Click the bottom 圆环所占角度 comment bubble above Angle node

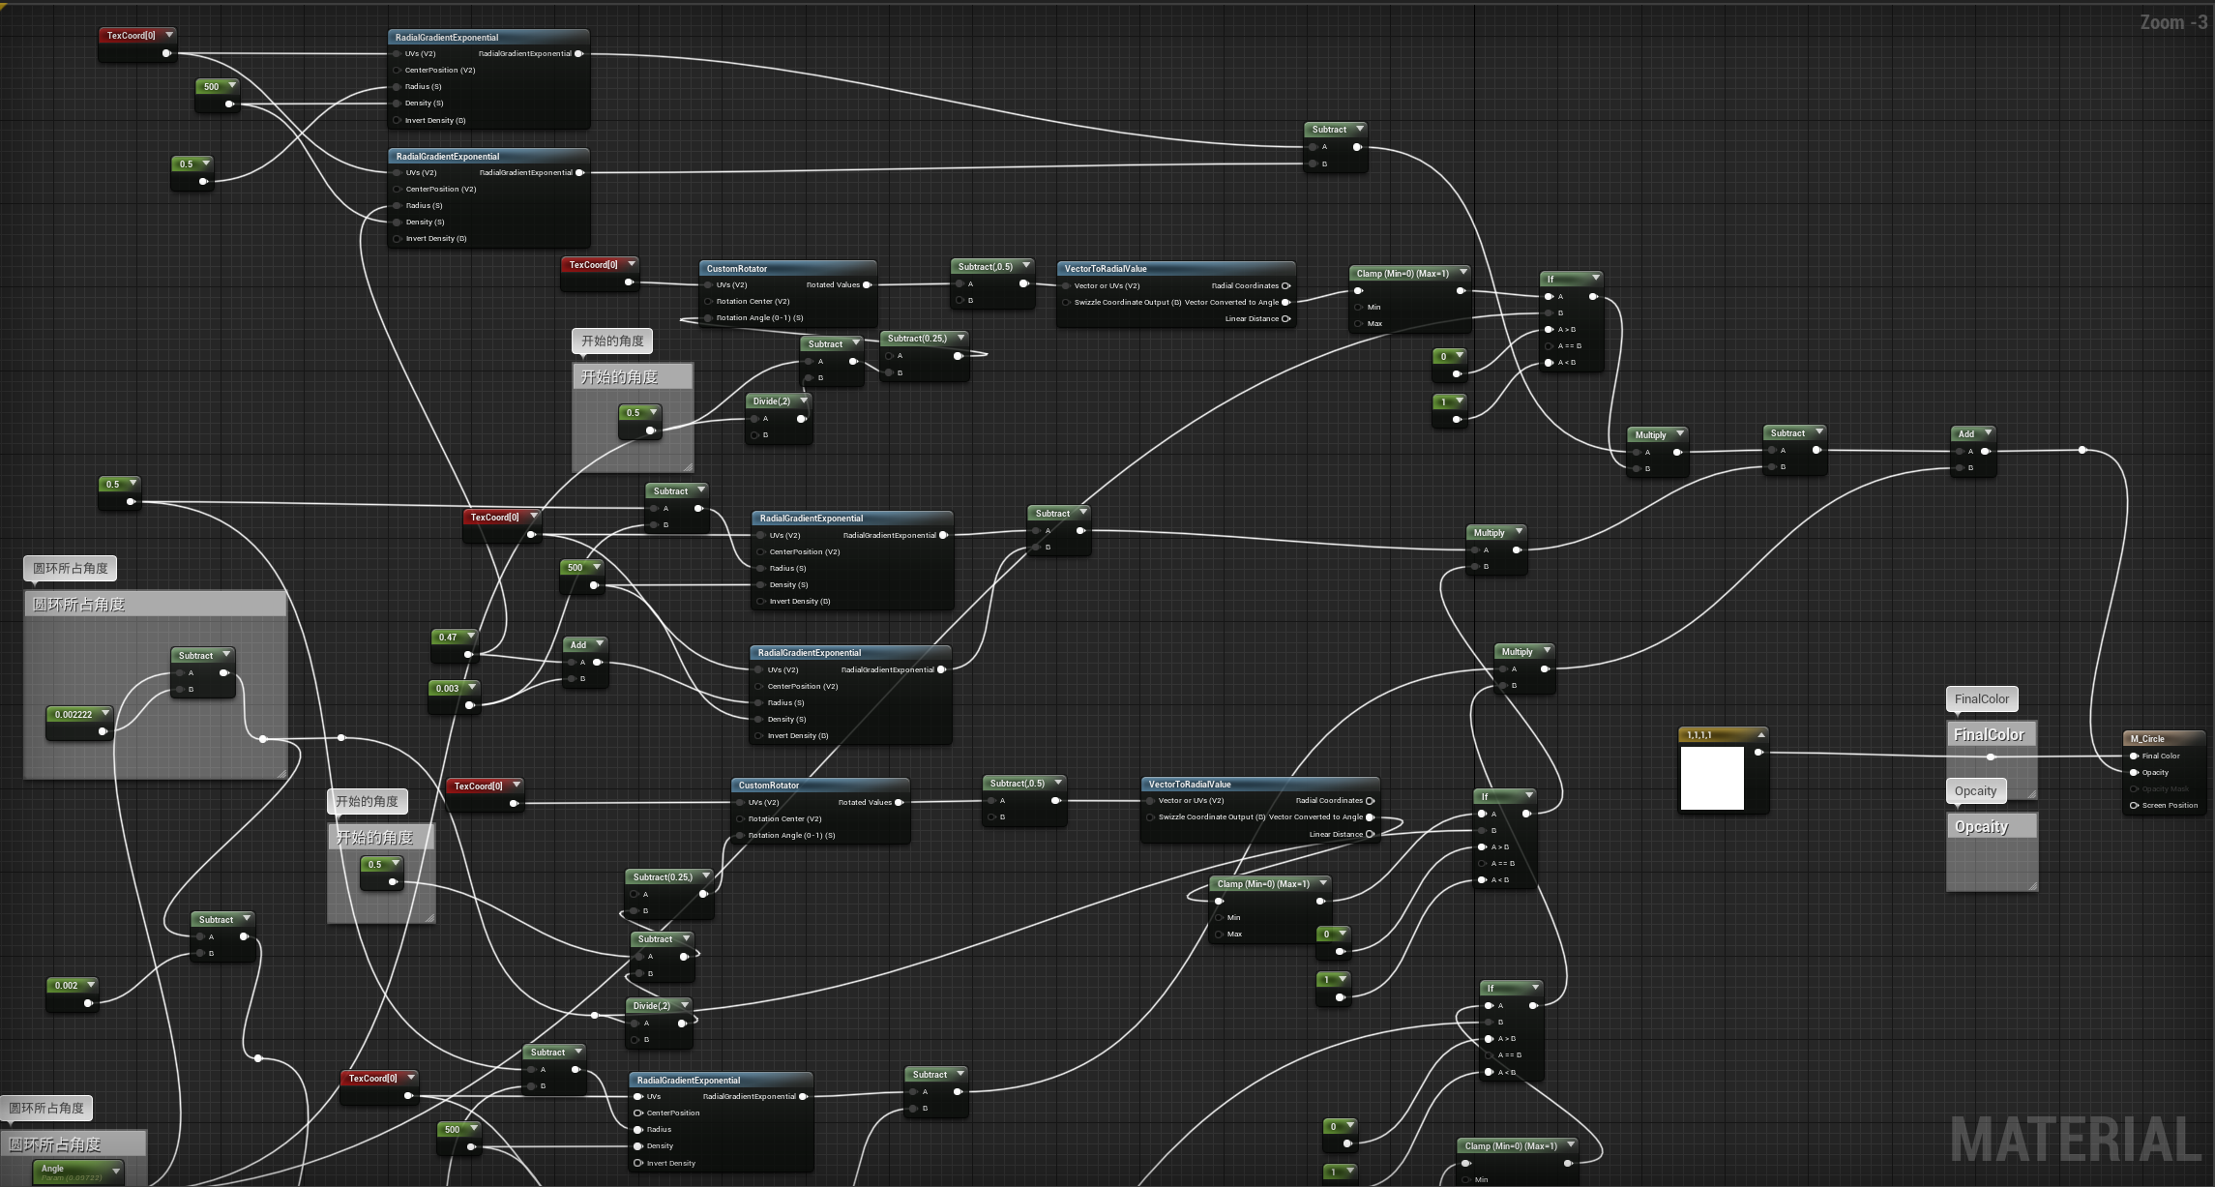pos(45,1108)
